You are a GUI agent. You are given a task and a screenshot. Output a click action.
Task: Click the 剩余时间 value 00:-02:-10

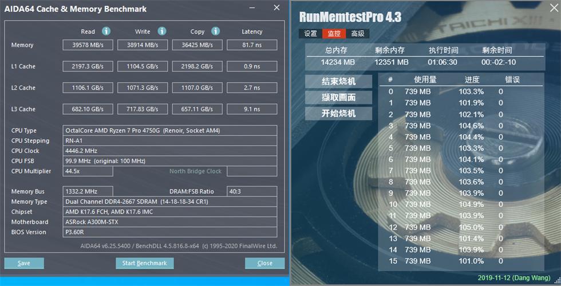coord(499,62)
